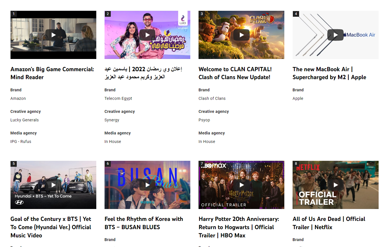
Task: Play the MacBook Air M2 video
Action: coord(335,35)
